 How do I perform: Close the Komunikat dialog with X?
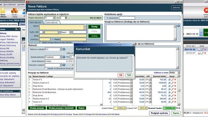(133, 45)
